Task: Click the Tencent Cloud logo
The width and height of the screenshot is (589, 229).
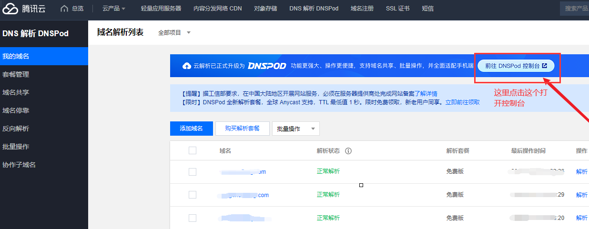Action: (x=24, y=8)
